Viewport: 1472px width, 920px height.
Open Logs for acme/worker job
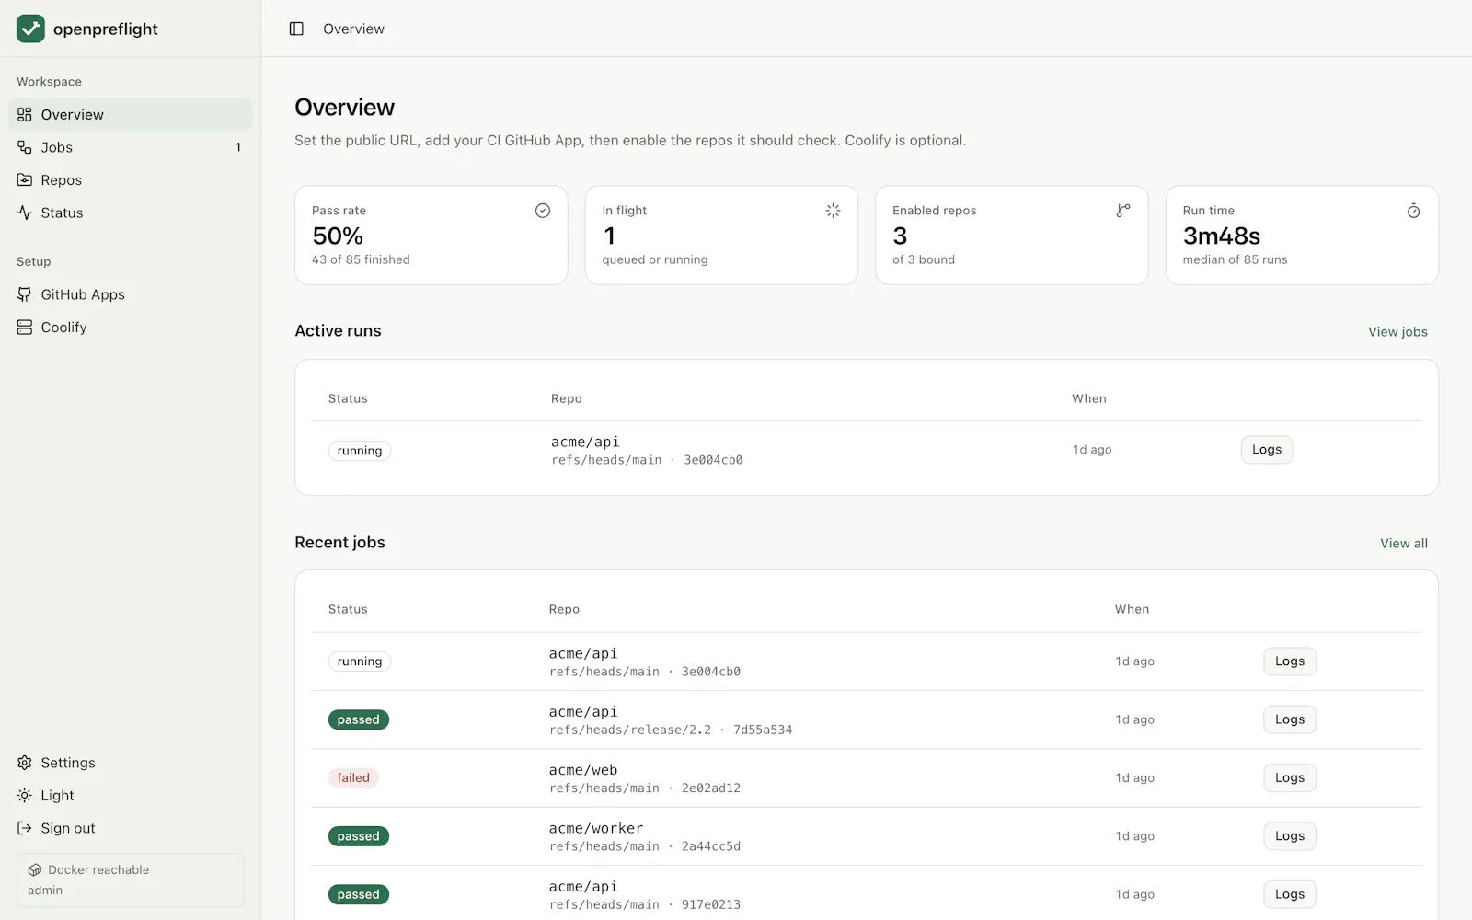(1290, 836)
